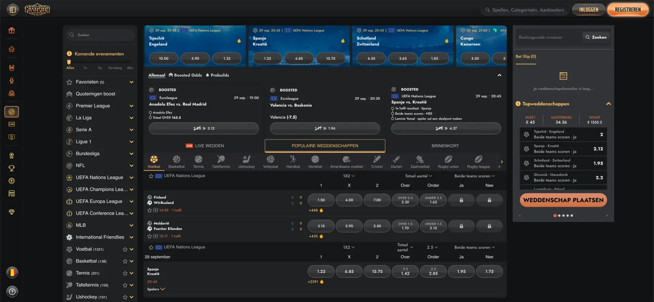This screenshot has height=302, width=654.
Task: Open the first 1X2 market dropdown
Action: [x=349, y=176]
